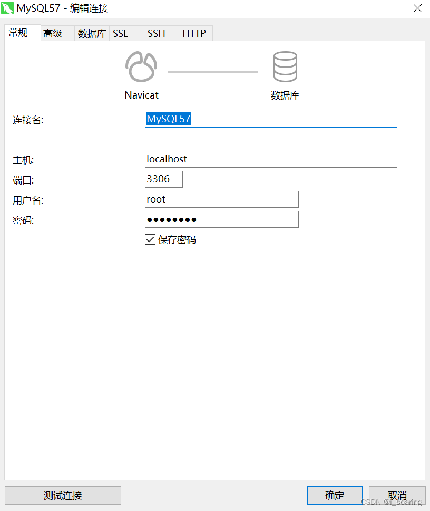This screenshot has height=511, width=430.
Task: Open the 数据库 tab
Action: click(x=92, y=33)
